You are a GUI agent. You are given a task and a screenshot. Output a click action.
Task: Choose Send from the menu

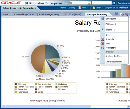click(108, 35)
